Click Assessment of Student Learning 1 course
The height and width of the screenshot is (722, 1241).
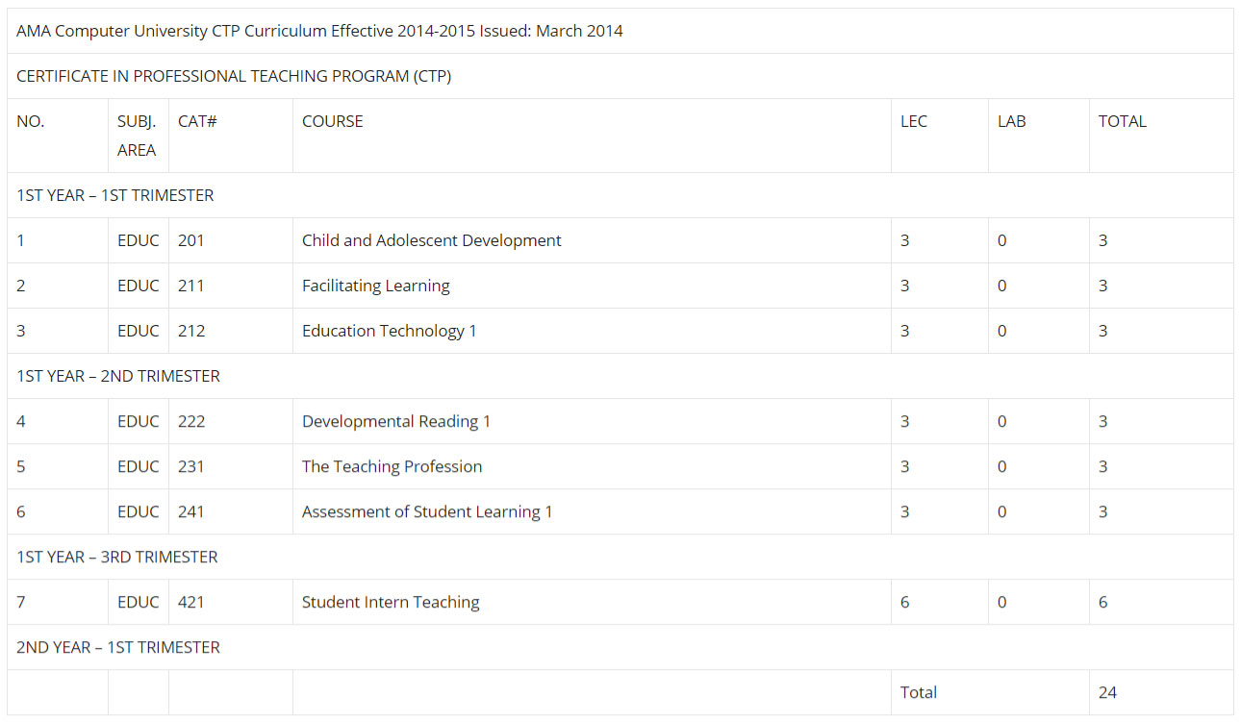427,511
